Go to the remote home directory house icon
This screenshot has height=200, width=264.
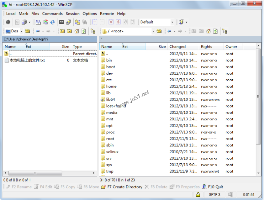point(208,31)
